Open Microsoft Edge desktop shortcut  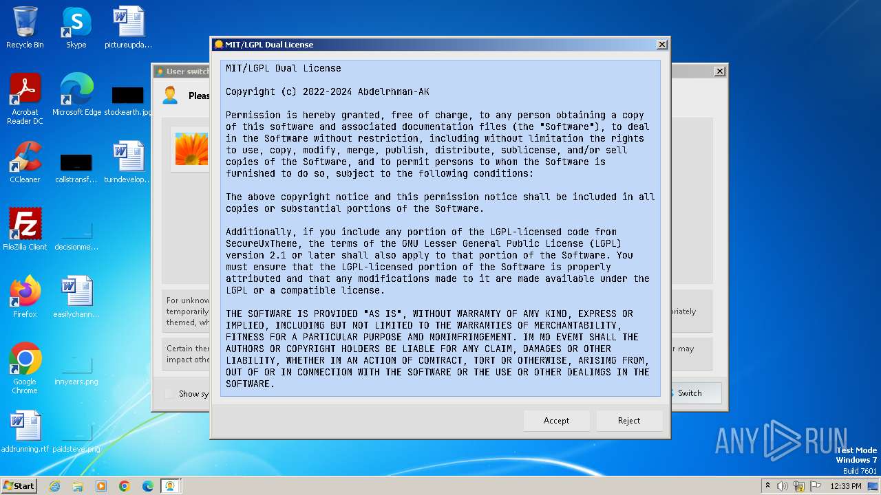click(x=76, y=95)
